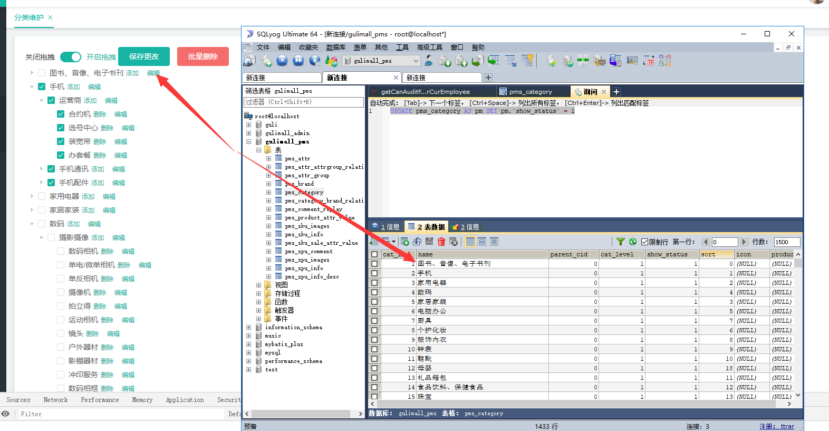
Task: Collapse the 数码 tree node
Action: [x=32, y=224]
